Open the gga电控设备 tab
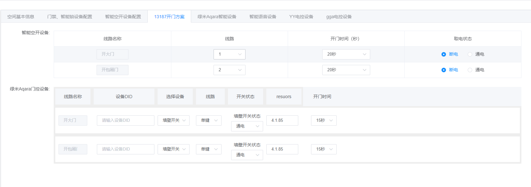Screen dimensions: 531x187 point(339,17)
